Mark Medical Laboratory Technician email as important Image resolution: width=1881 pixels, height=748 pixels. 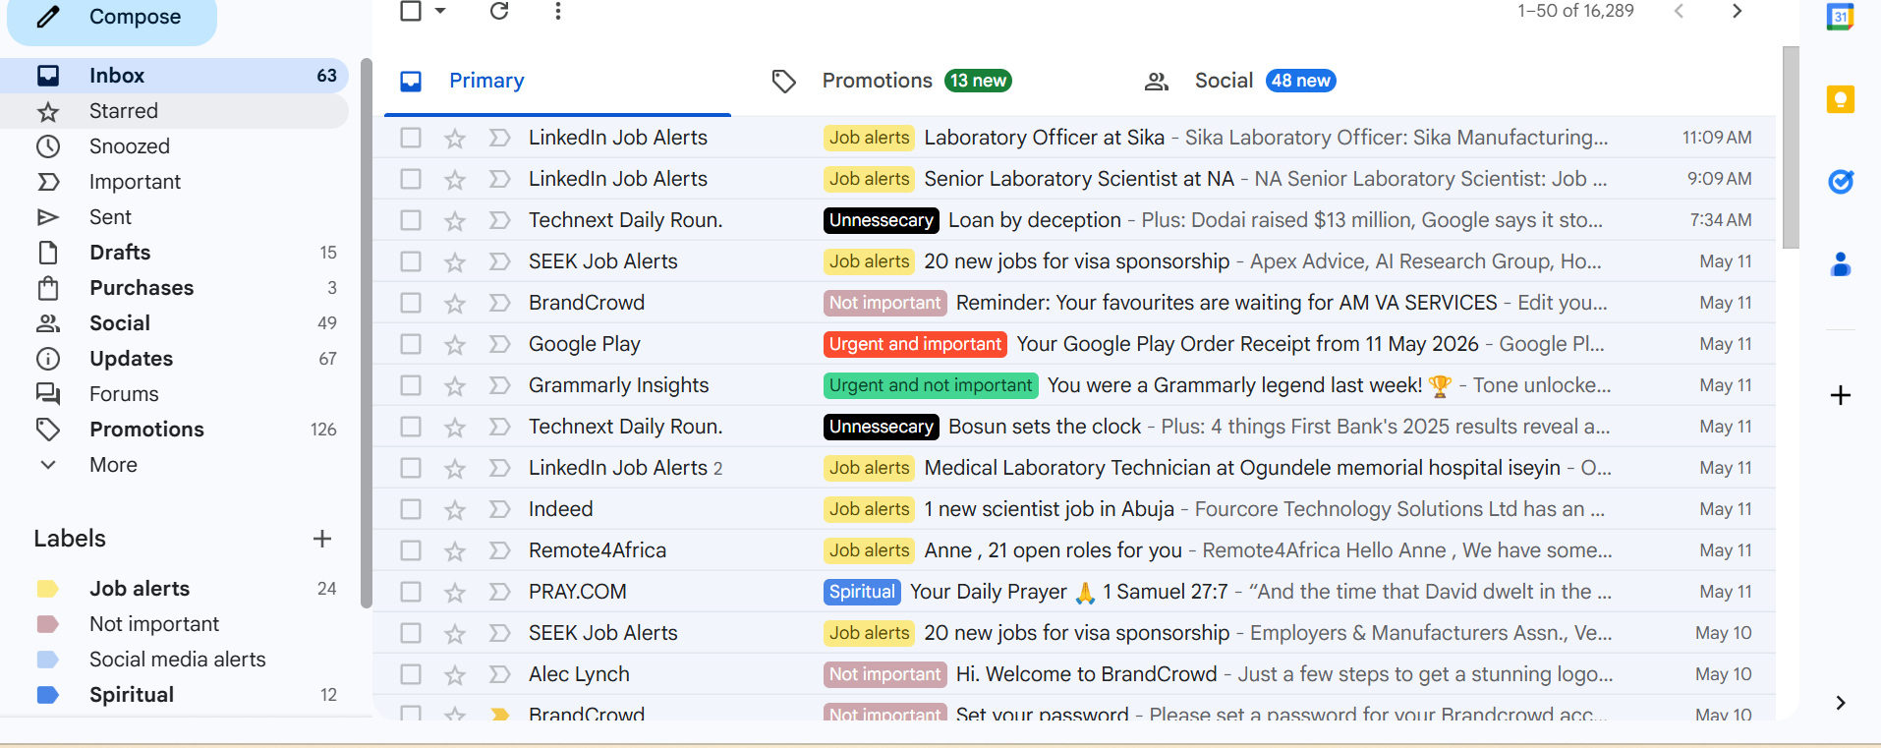coord(499,468)
